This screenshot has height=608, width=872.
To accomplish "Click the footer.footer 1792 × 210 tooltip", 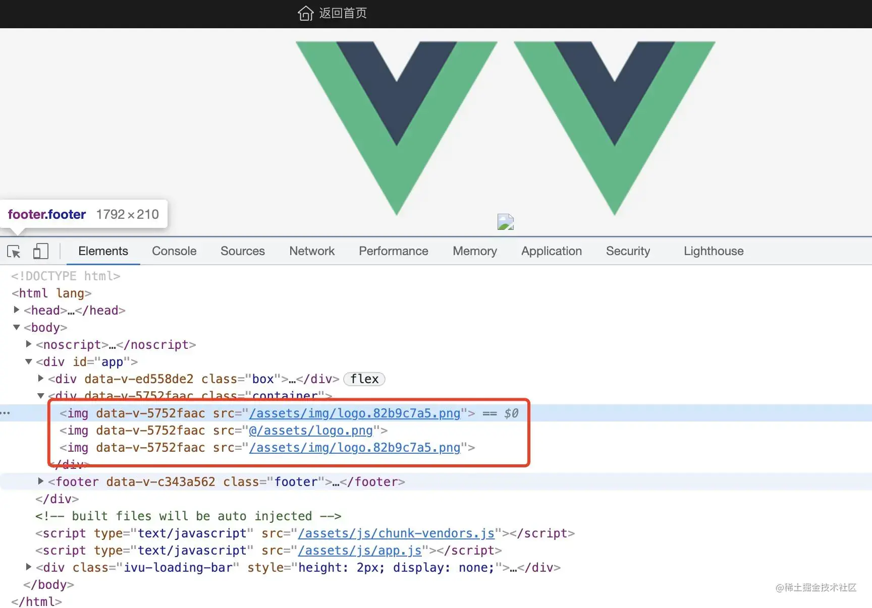I will (83, 214).
